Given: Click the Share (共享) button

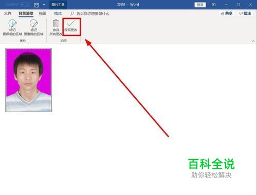Looking at the screenshot, I should pyautogui.click(x=227, y=13).
